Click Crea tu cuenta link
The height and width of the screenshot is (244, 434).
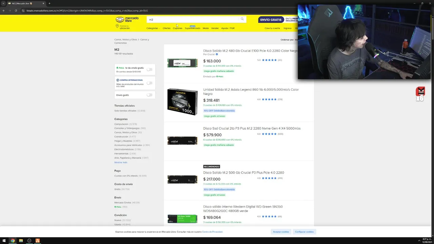tap(272, 28)
